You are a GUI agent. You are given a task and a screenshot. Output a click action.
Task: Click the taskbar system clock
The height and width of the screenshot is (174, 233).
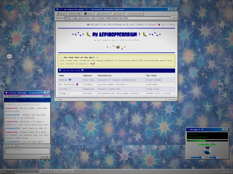pos(227,171)
